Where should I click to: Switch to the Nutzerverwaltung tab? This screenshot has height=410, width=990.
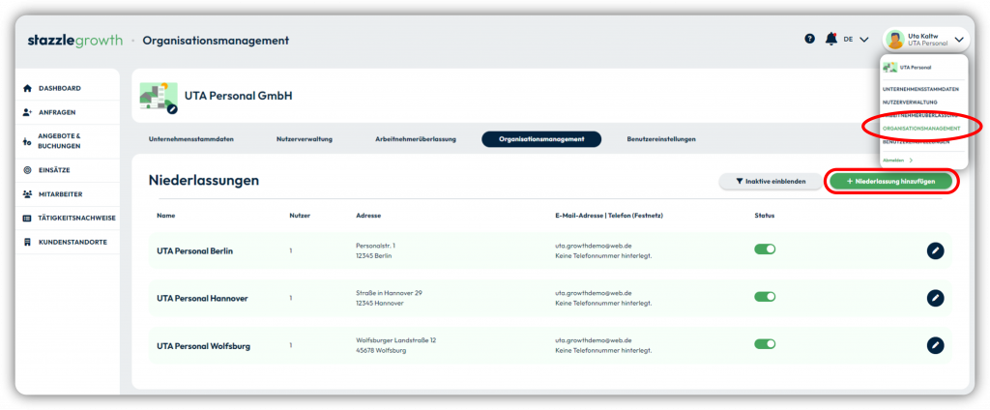tap(305, 139)
